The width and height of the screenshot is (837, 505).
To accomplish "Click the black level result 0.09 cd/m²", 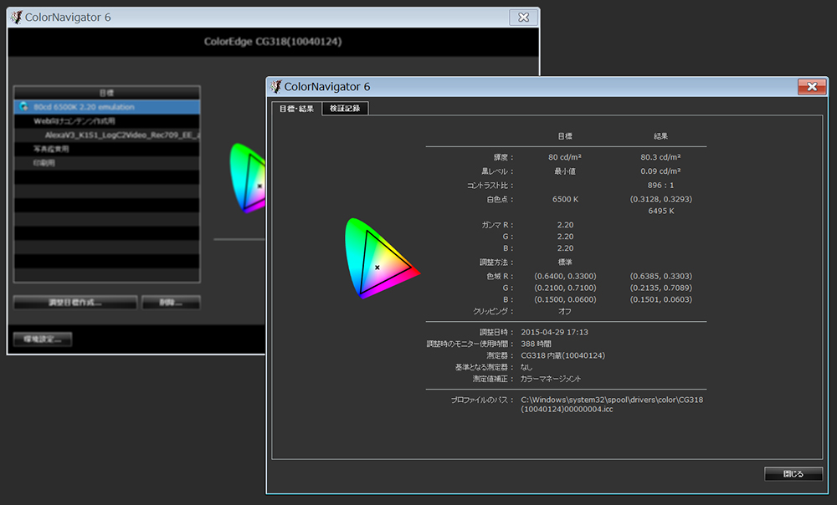I will pyautogui.click(x=660, y=171).
